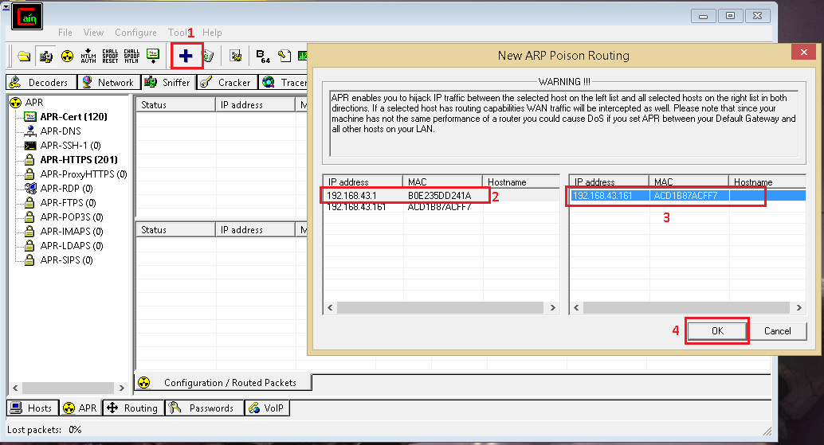Click the OK button in ARP dialog

click(x=717, y=331)
